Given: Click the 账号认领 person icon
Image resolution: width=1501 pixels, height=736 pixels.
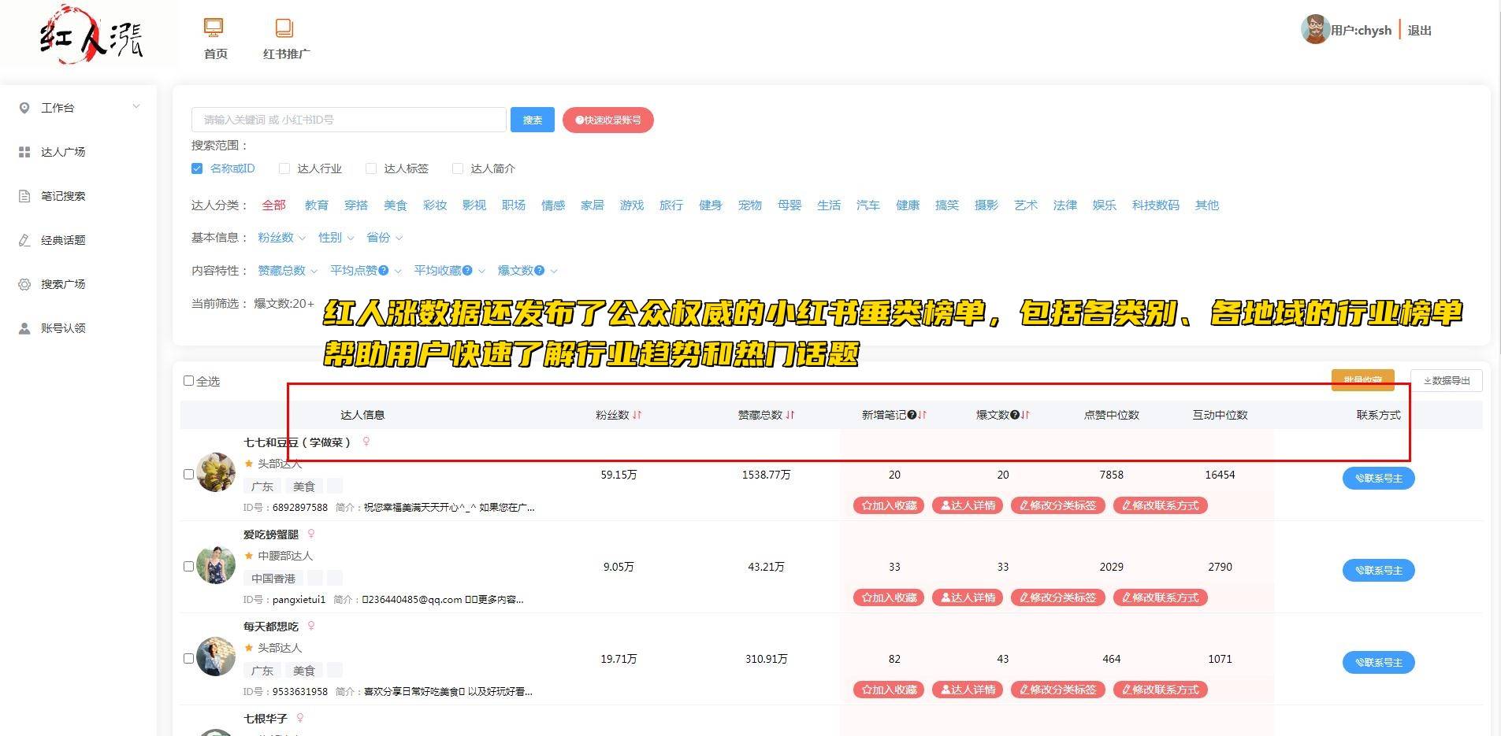Looking at the screenshot, I should pyautogui.click(x=24, y=328).
